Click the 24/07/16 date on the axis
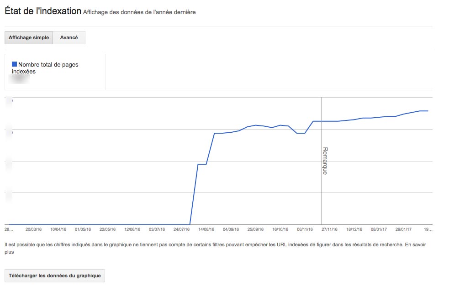The width and height of the screenshot is (449, 286). click(x=181, y=229)
